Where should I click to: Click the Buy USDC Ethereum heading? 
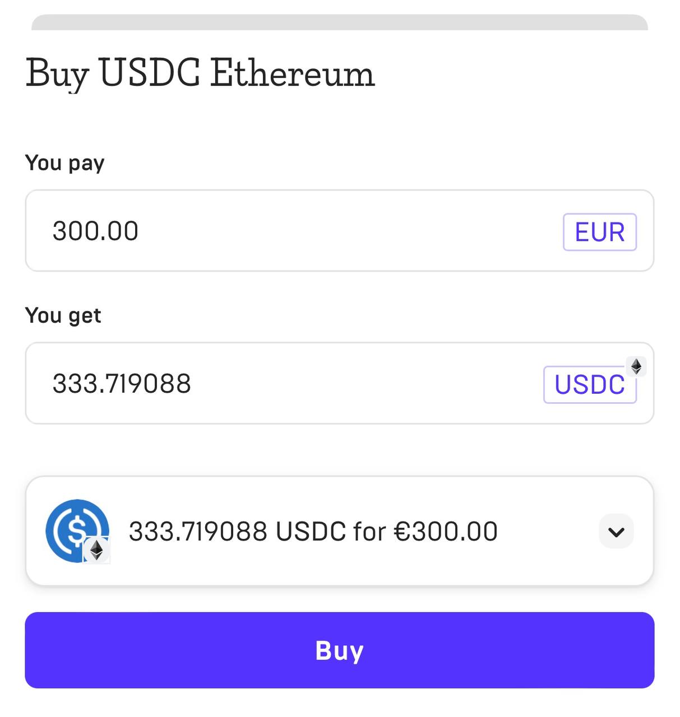click(200, 74)
